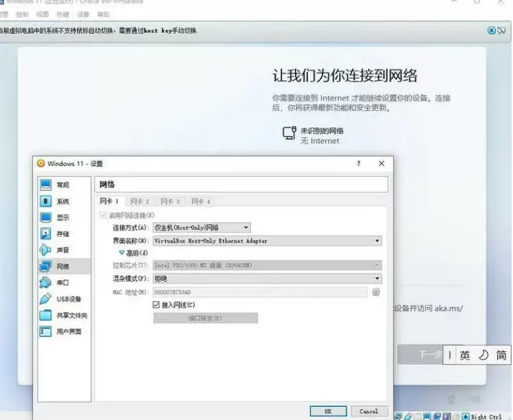Collapse the 高级 (Advanced) section triangle

coord(122,253)
